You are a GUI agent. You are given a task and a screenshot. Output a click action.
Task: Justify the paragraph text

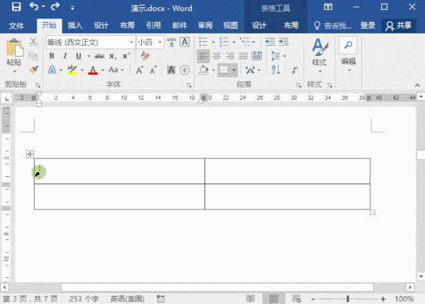pos(243,56)
